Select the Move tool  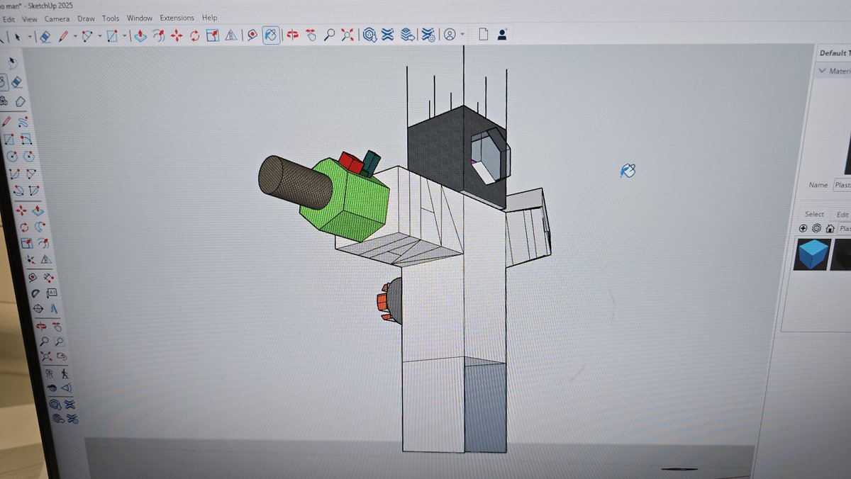tap(176, 34)
